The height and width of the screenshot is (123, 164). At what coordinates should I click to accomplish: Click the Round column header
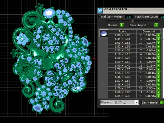tap(122, 31)
